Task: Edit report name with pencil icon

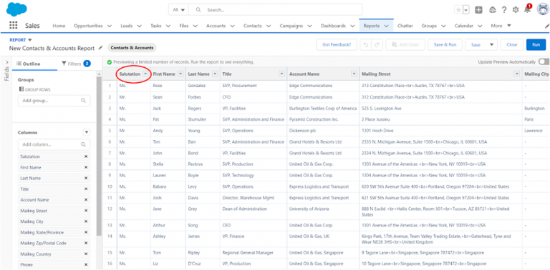Action: 101,48
